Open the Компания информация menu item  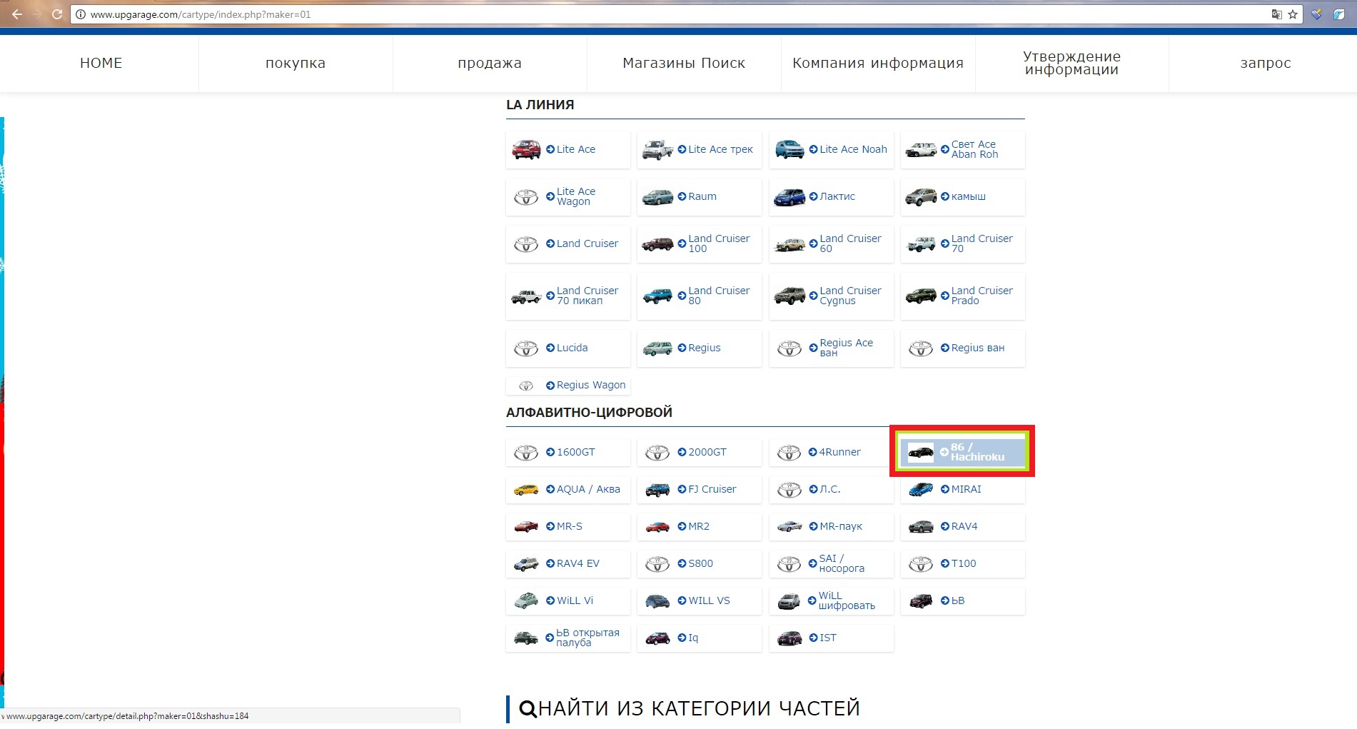(x=878, y=63)
